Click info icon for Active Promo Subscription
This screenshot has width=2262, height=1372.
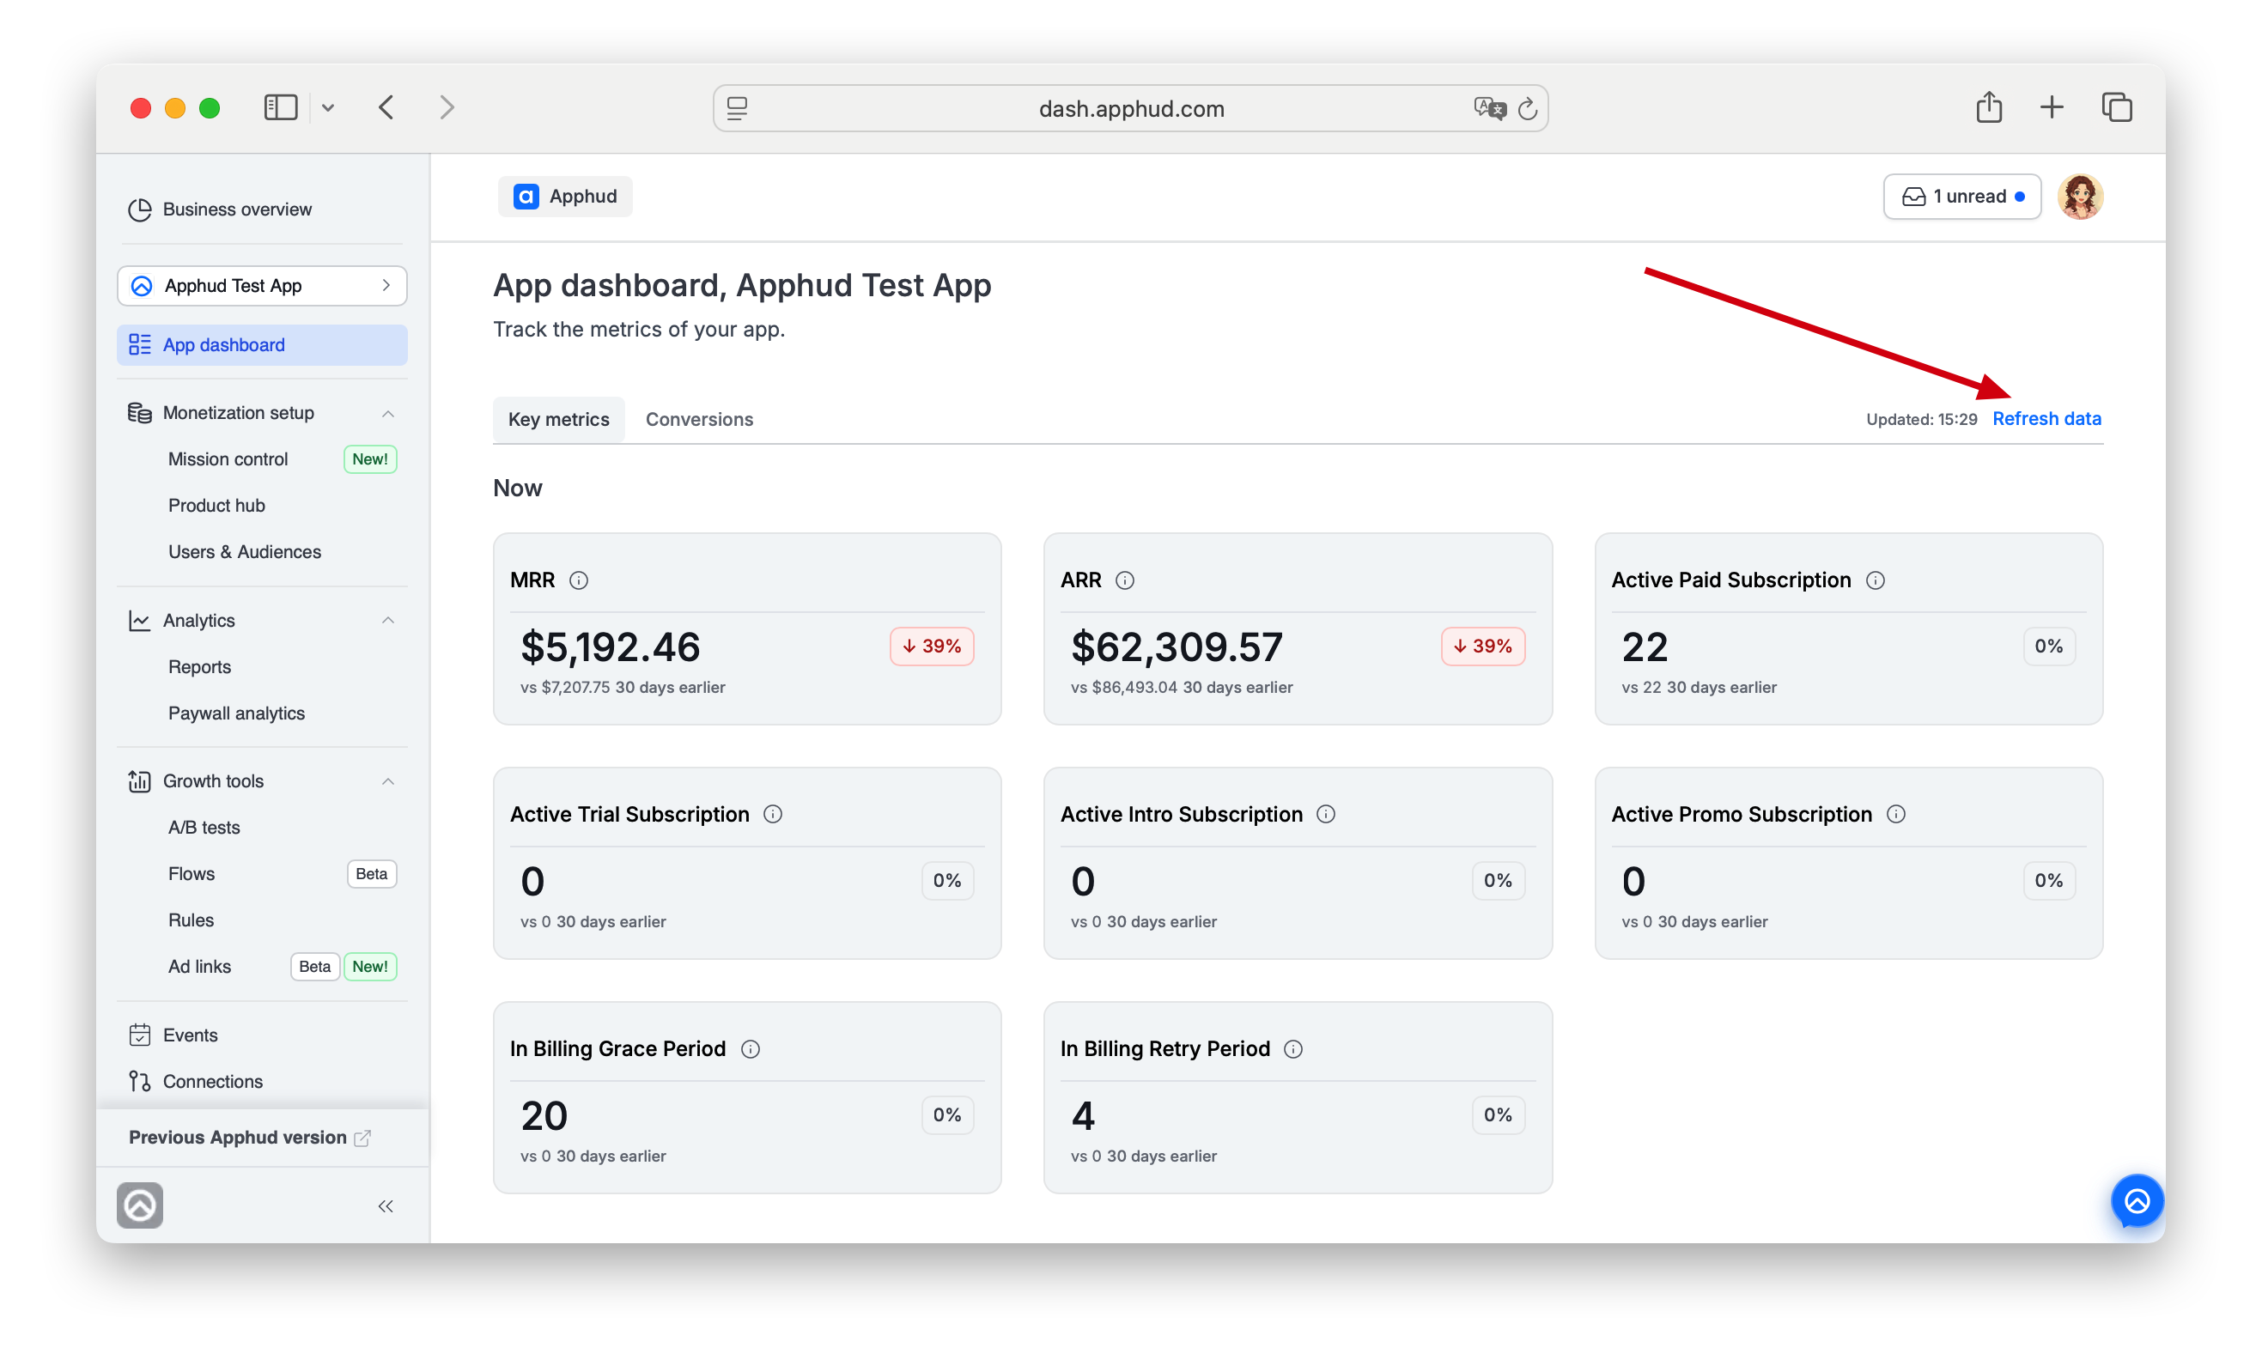tap(1895, 814)
